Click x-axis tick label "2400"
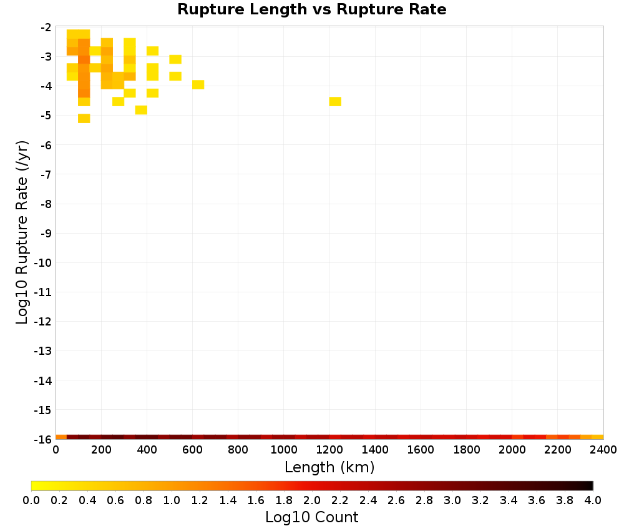Viewport: 624px width, 531px height. click(603, 450)
